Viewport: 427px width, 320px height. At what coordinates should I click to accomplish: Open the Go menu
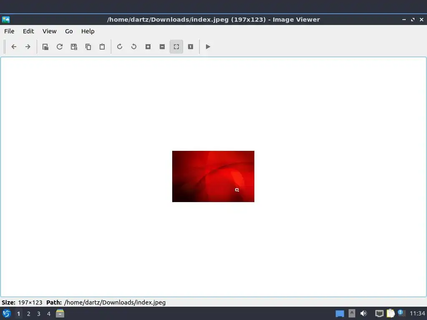[x=69, y=31]
